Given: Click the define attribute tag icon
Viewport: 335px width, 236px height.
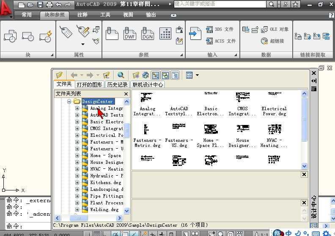Looking at the screenshot, I should coord(66,32).
